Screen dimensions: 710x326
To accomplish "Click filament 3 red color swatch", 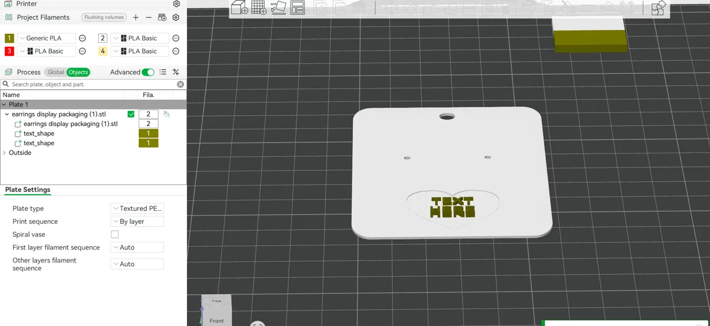I will [9, 51].
